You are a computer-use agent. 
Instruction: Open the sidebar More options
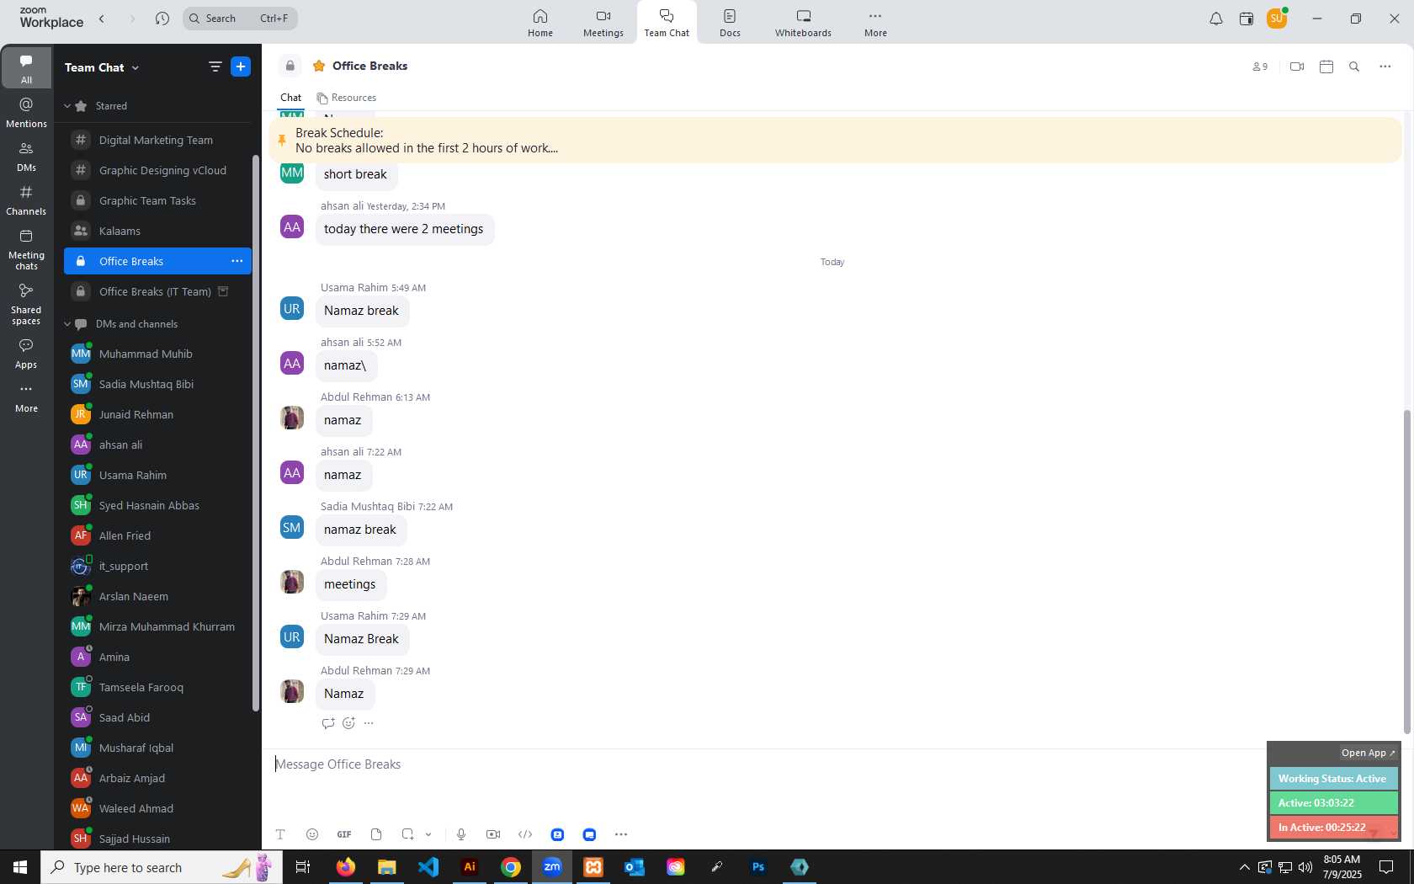click(26, 398)
